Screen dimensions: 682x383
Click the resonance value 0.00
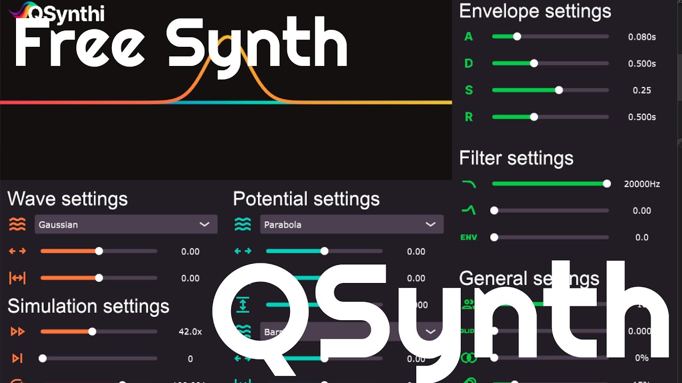coord(642,211)
